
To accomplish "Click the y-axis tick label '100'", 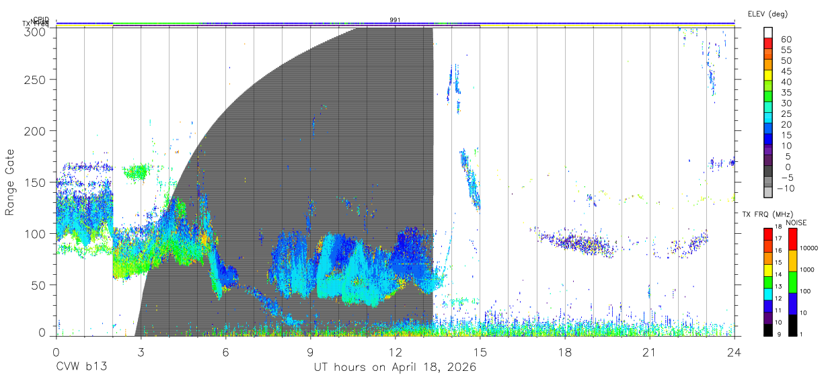I will coord(36,233).
